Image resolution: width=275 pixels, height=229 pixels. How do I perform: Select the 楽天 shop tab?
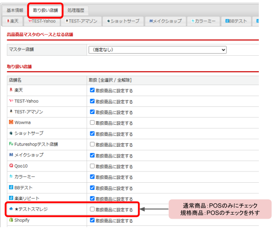[13, 21]
